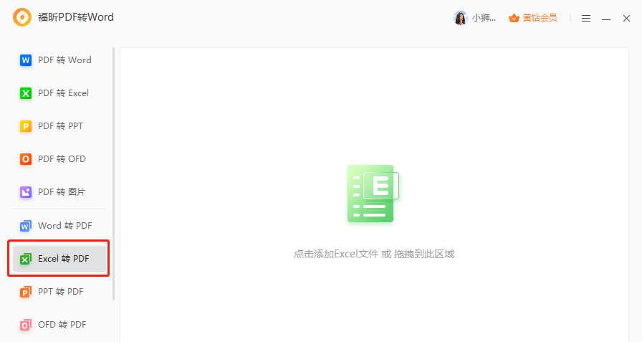Select PPT 转 PDF in sidebar

click(59, 292)
